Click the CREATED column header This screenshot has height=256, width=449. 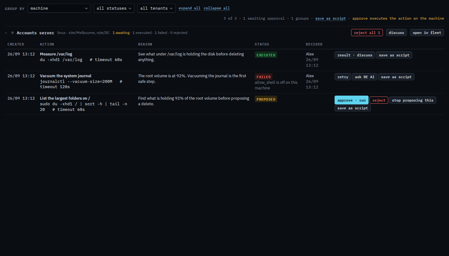click(x=16, y=44)
